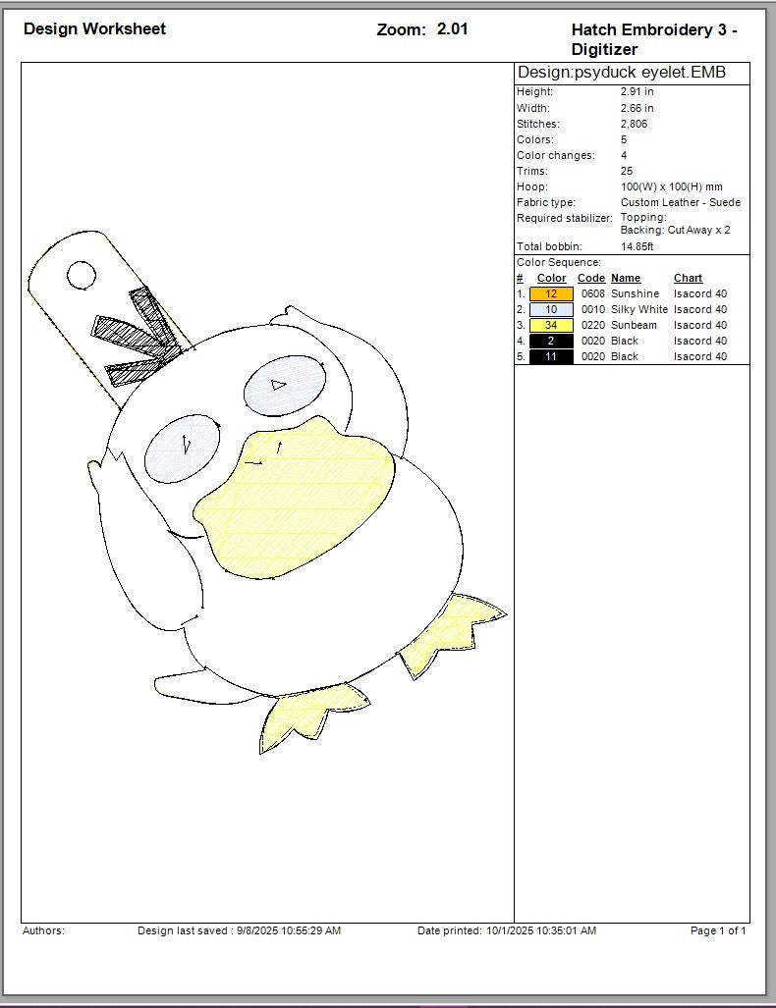Viewport: 776px width, 1008px height.
Task: Click the Width value '2.66 in'
Action: pos(637,108)
